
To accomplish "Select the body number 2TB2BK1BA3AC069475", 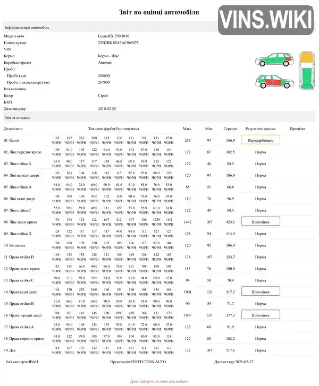I will 118,42.
